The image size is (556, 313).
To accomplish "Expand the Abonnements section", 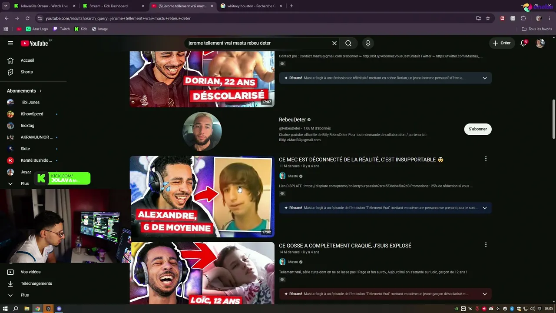I will (x=24, y=91).
